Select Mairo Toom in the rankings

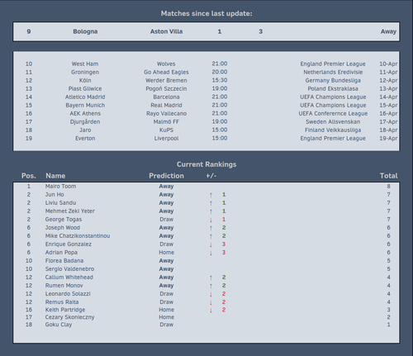pos(60,187)
